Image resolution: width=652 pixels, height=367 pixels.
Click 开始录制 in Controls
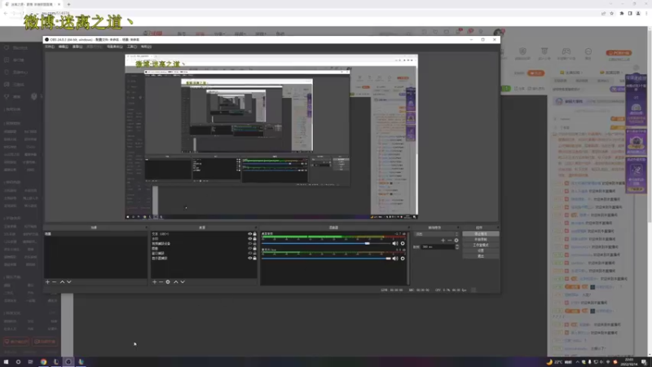coord(481,240)
